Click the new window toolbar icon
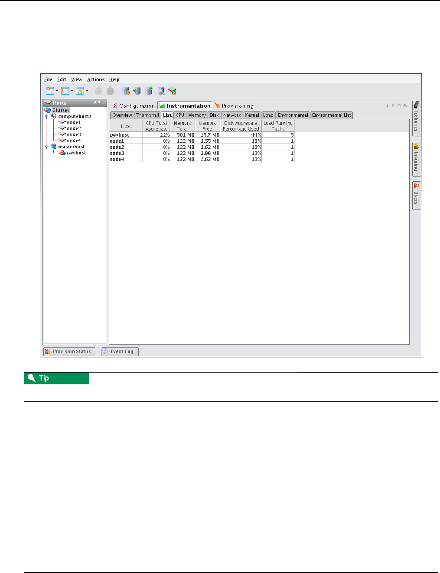Viewport: 440px width, 573px height. [50, 91]
